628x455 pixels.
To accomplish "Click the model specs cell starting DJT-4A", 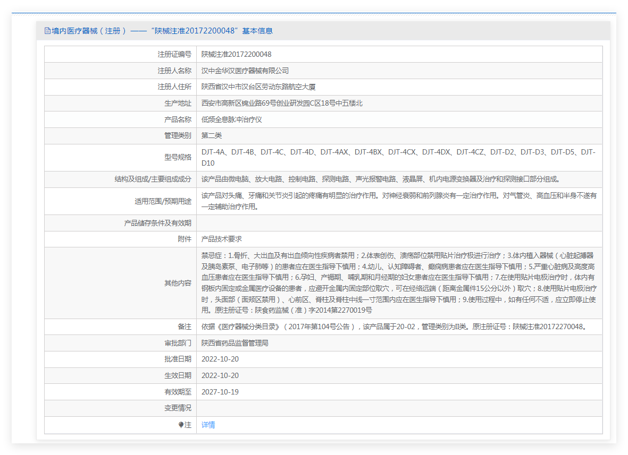I will (398, 158).
